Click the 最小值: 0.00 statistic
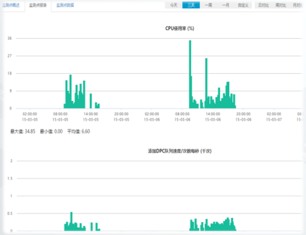The height and width of the screenshot is (235, 306). tap(51, 131)
